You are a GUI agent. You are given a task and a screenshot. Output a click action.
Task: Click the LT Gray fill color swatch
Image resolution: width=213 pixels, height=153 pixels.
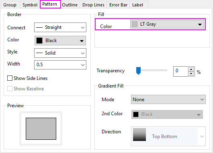[135, 24]
